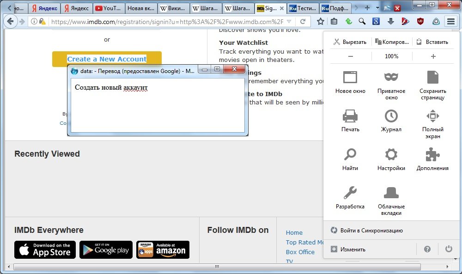Screen dimensions: 462x274
Task: Switch to the Ru Тести... tab
Action: click(x=303, y=8)
